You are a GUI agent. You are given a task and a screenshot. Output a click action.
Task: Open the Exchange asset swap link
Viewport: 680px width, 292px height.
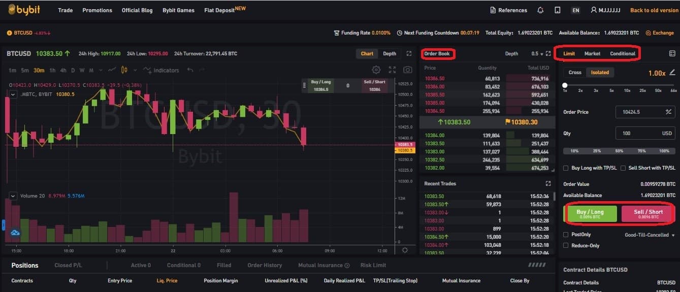(x=660, y=33)
